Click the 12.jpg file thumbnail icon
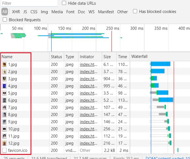The width and height of the screenshot is (190, 159). [x=4, y=143]
